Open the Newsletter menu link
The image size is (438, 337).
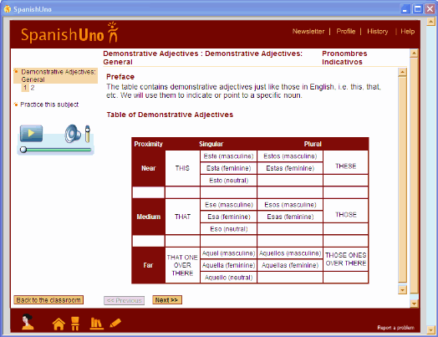tap(308, 31)
